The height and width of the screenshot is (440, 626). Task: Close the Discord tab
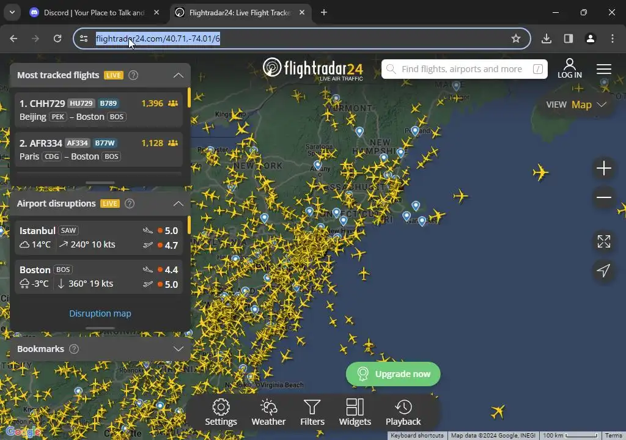pyautogui.click(x=156, y=12)
